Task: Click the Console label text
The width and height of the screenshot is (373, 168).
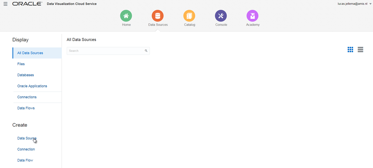Action: tap(221, 25)
